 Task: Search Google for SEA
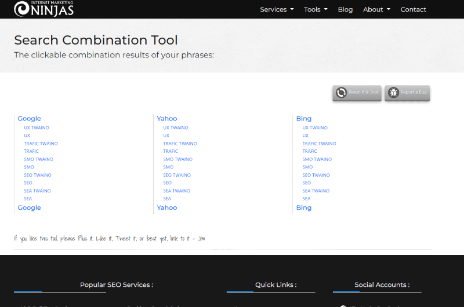coord(28,199)
